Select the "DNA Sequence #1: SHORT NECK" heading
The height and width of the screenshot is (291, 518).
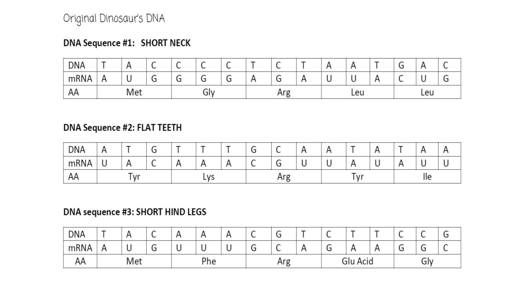click(127, 43)
